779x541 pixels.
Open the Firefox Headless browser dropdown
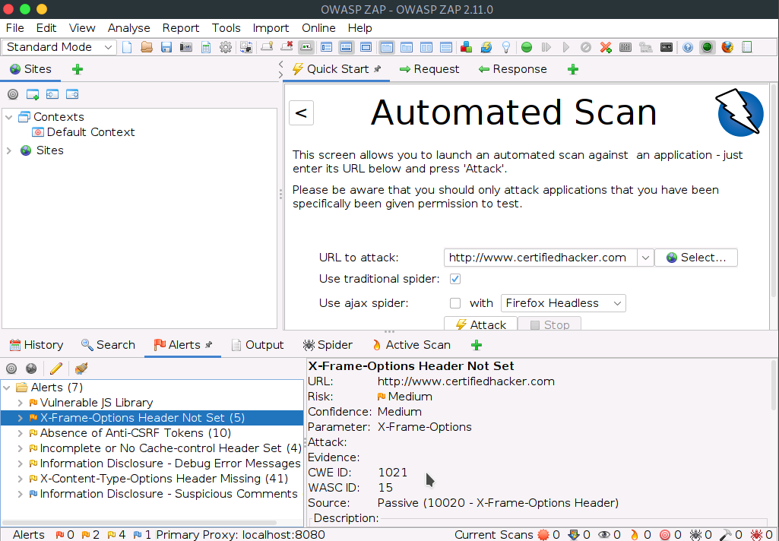click(x=562, y=303)
